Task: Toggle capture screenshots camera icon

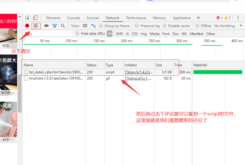Action: point(47,26)
